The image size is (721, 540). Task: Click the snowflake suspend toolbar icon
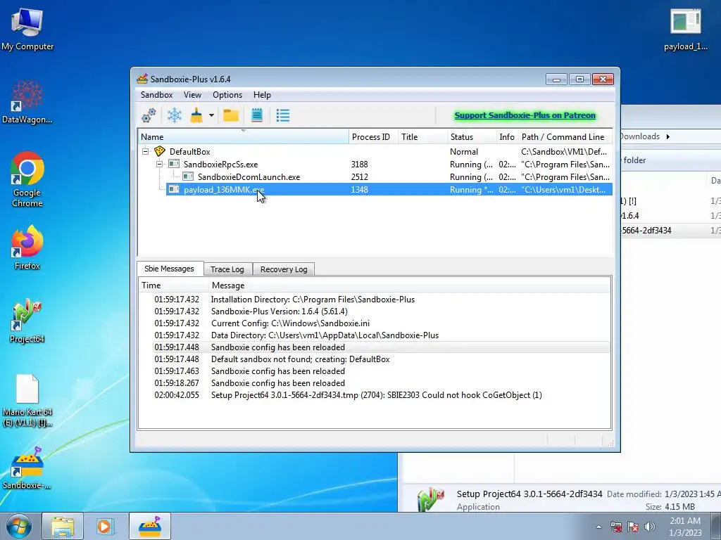(175, 115)
